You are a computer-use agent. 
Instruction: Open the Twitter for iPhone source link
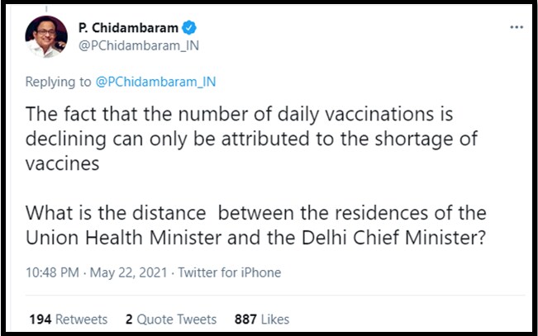[231, 272]
